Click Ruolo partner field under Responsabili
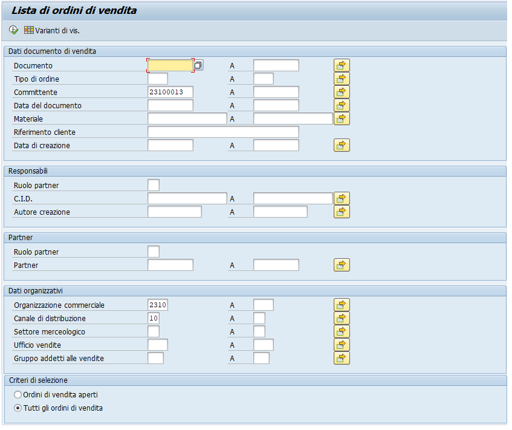The image size is (512, 430). pyautogui.click(x=154, y=185)
